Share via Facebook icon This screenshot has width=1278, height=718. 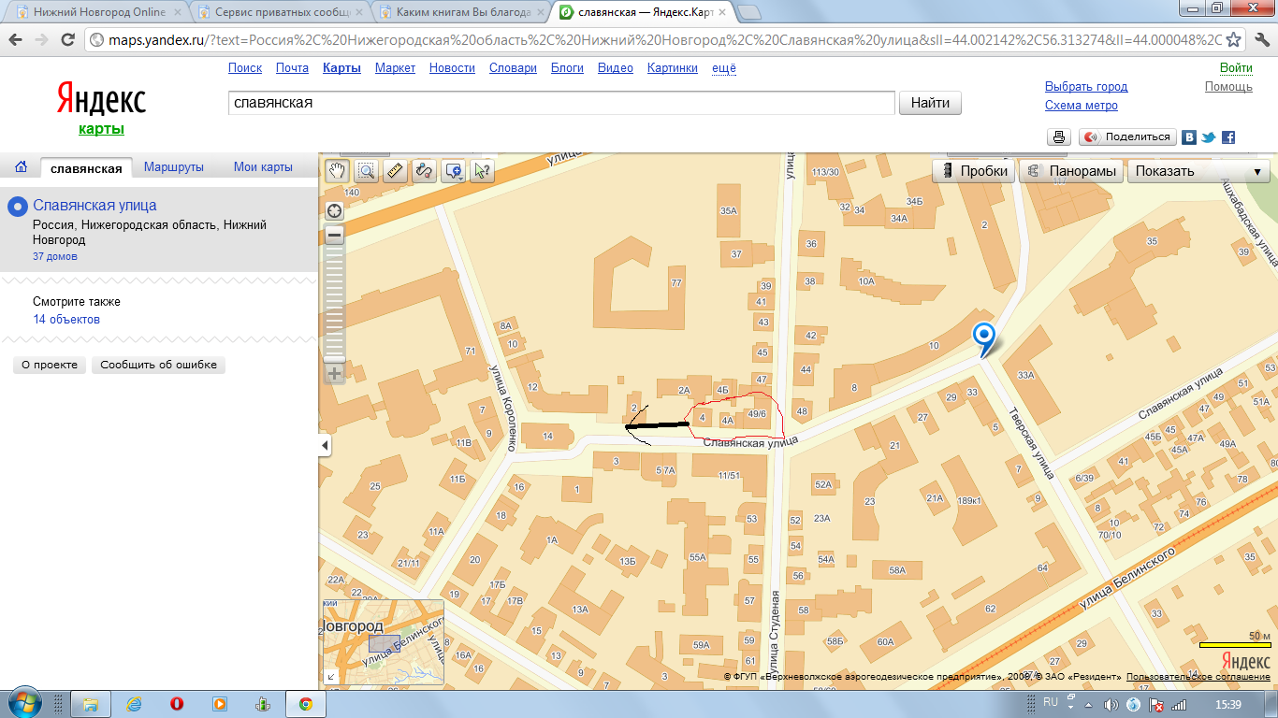tap(1228, 137)
